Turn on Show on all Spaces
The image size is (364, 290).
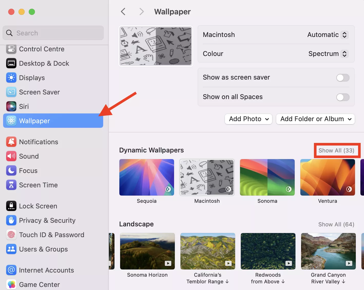pos(343,97)
